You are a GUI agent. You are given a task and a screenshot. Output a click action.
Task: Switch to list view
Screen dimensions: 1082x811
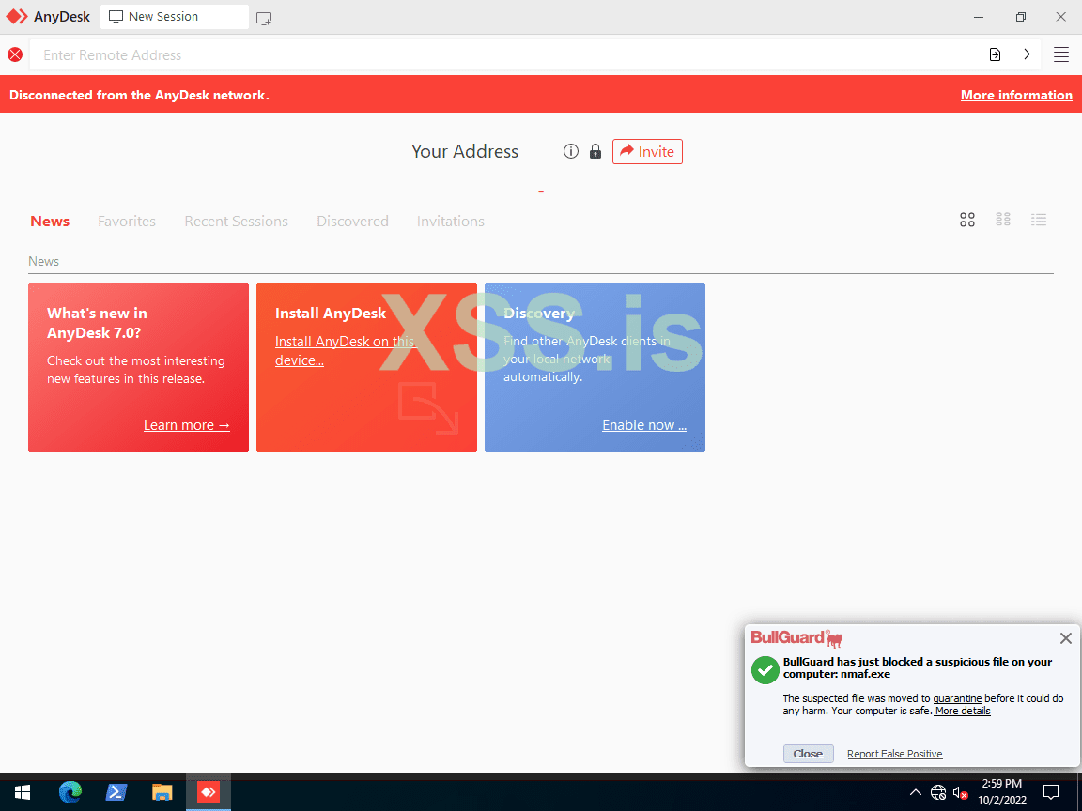[x=1039, y=220]
